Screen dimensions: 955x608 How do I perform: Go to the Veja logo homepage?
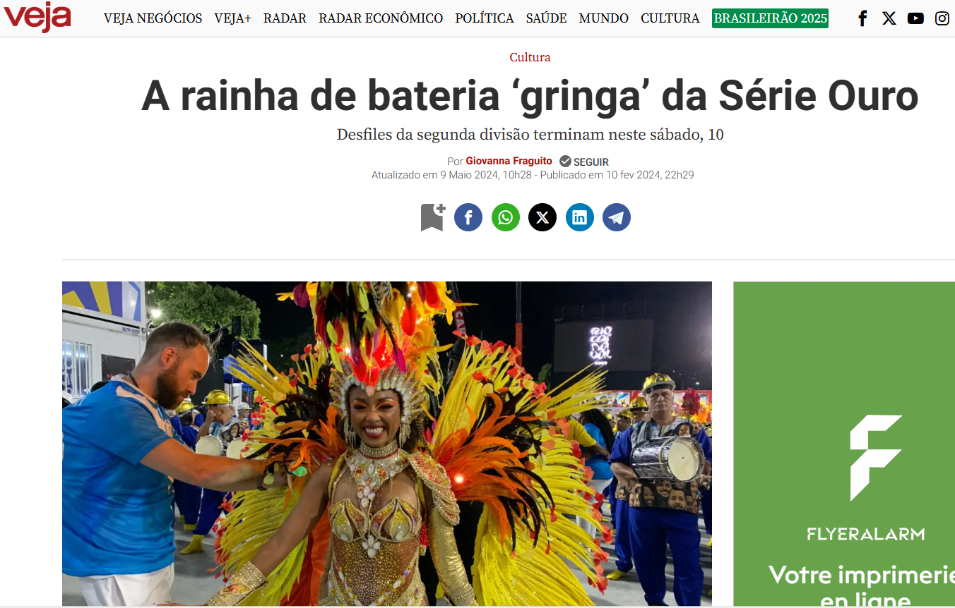coord(37,17)
